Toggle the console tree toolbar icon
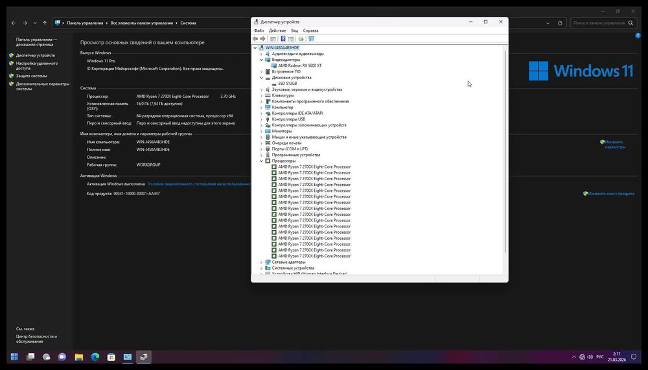This screenshot has width=648, height=370. click(x=273, y=38)
